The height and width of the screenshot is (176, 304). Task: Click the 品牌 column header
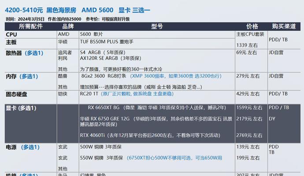click(x=68, y=26)
